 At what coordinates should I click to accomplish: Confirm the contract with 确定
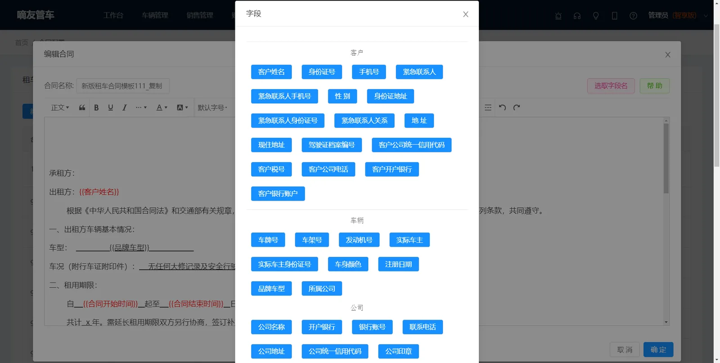[x=658, y=350]
